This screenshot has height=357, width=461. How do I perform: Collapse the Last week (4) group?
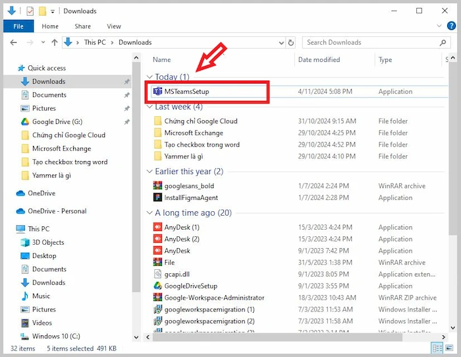click(x=149, y=106)
